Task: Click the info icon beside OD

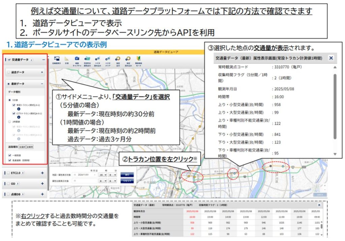Action: [x=18, y=184]
